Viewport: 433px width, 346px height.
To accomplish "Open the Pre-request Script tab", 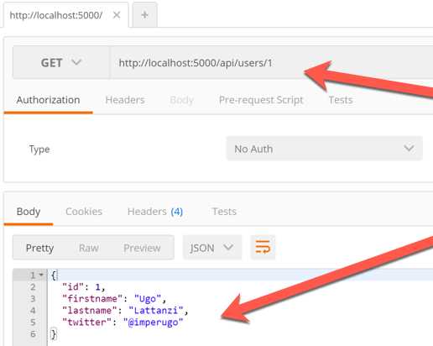I will (x=261, y=100).
